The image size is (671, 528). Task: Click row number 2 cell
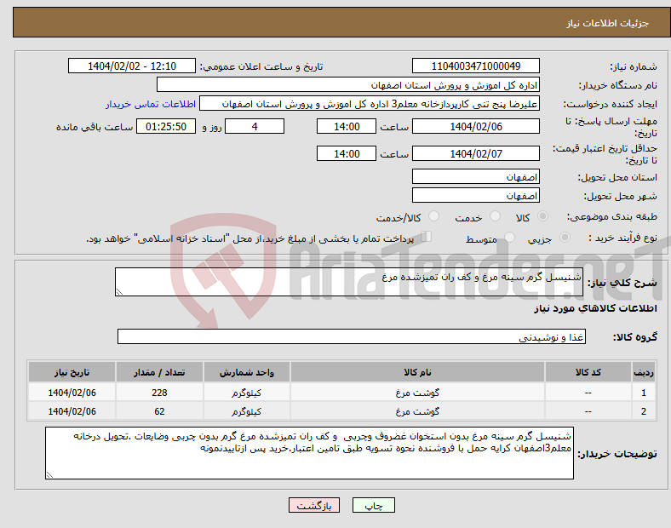(644, 411)
